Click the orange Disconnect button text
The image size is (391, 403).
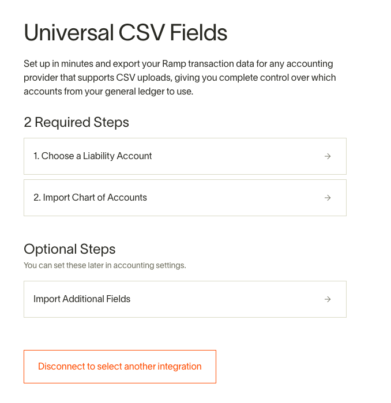point(120,367)
